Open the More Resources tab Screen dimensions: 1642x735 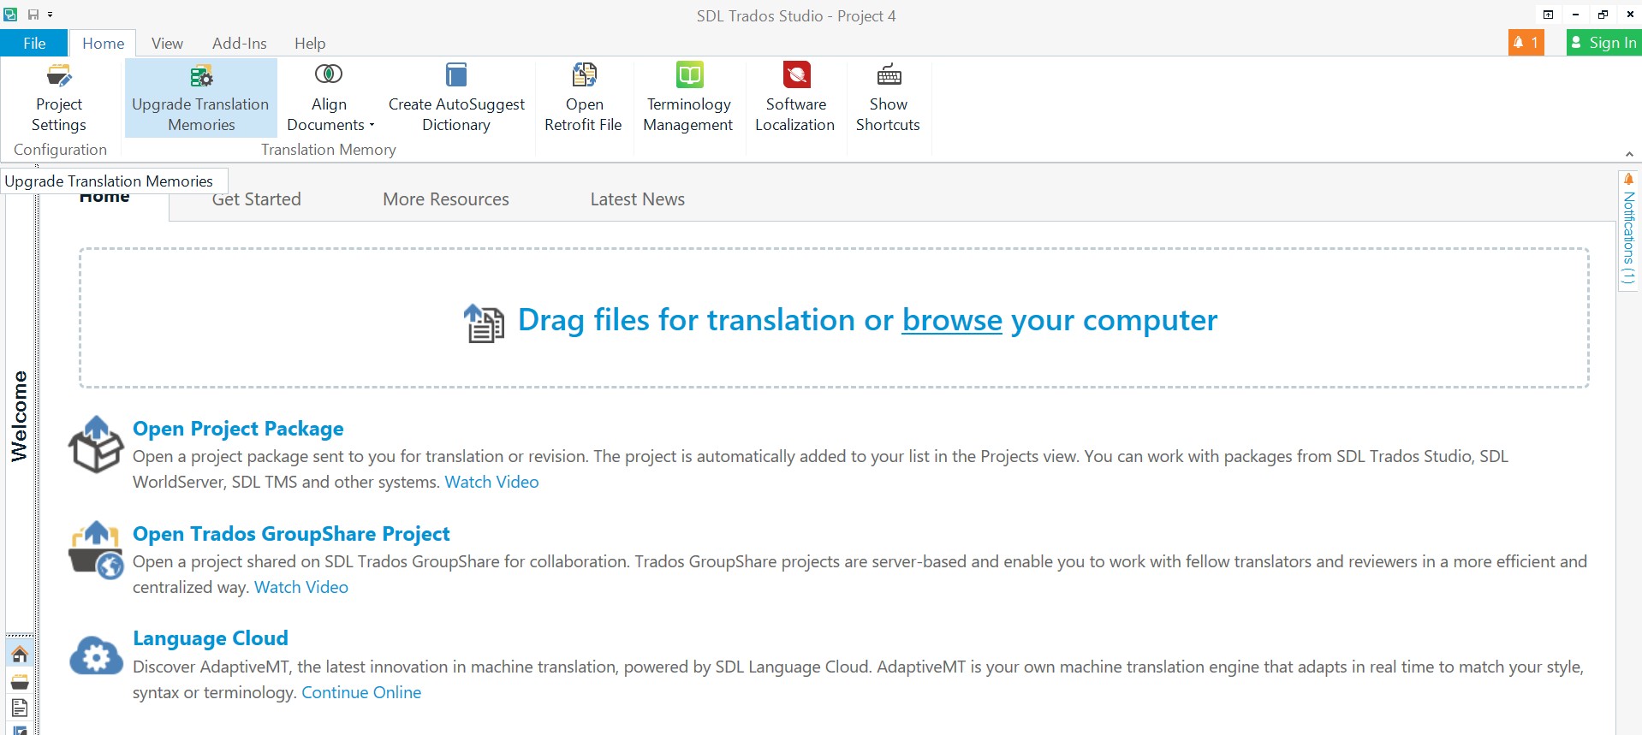(x=446, y=199)
